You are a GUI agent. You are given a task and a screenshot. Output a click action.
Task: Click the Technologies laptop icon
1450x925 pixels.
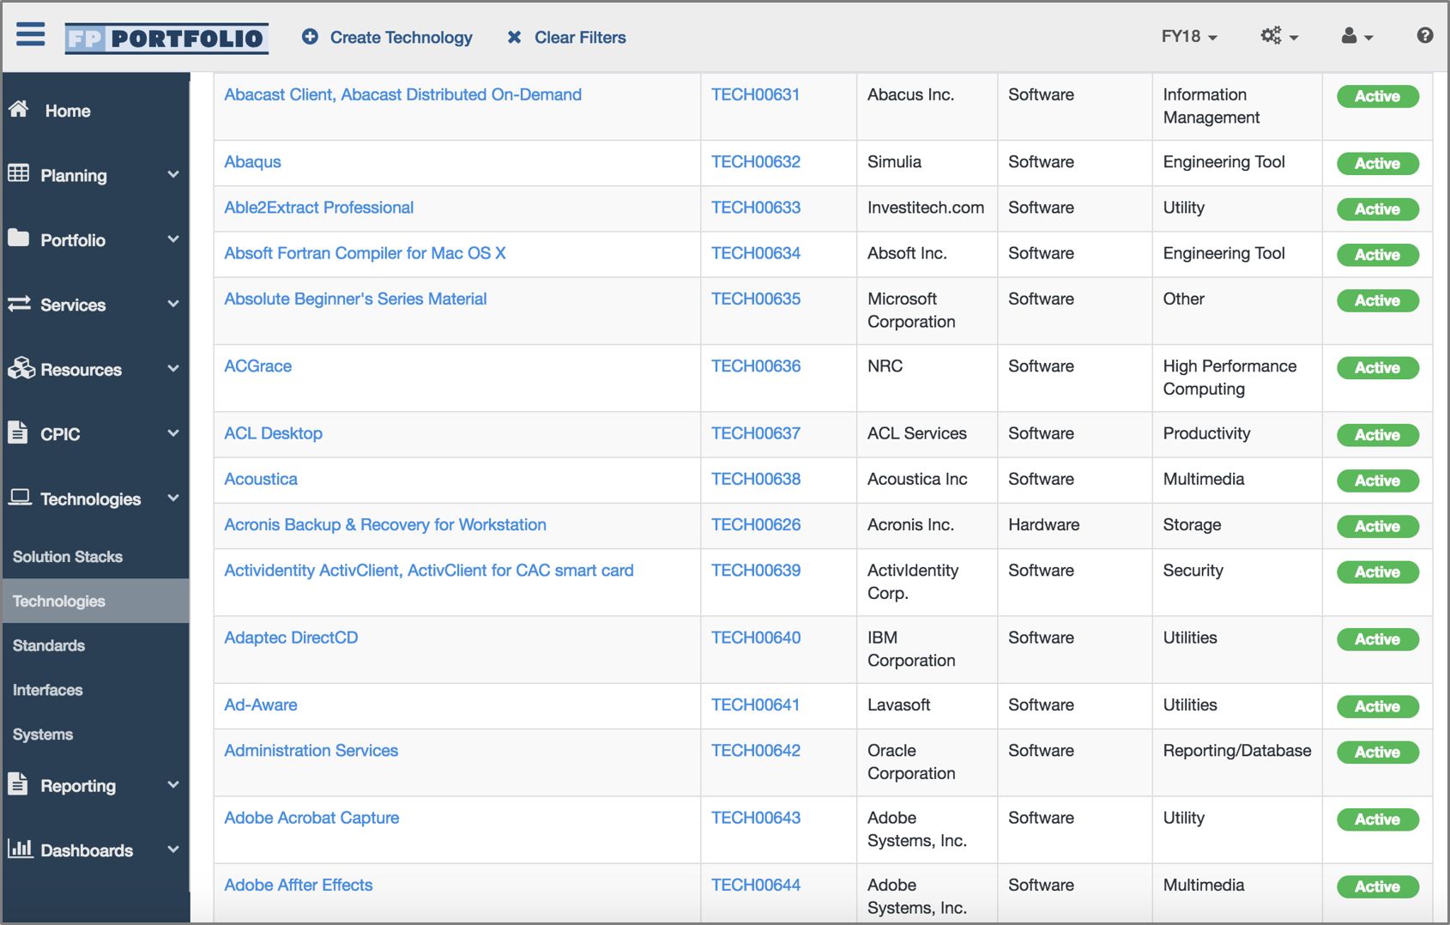(20, 498)
